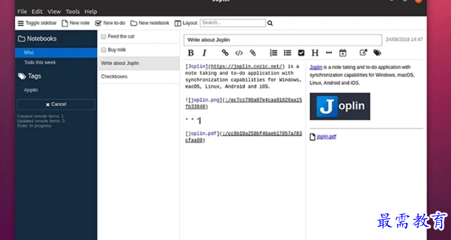Check the 'Buy milk' to-do checkbox
The height and width of the screenshot is (240, 451).
tap(103, 50)
